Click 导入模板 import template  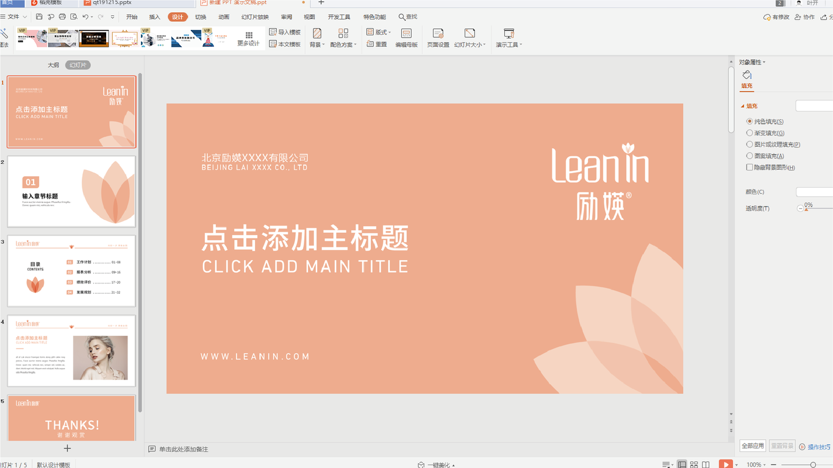(285, 32)
